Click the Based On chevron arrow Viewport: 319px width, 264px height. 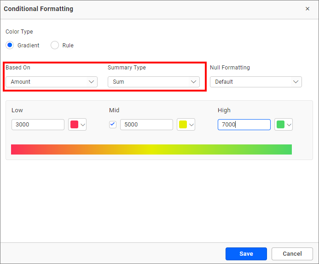(91, 82)
